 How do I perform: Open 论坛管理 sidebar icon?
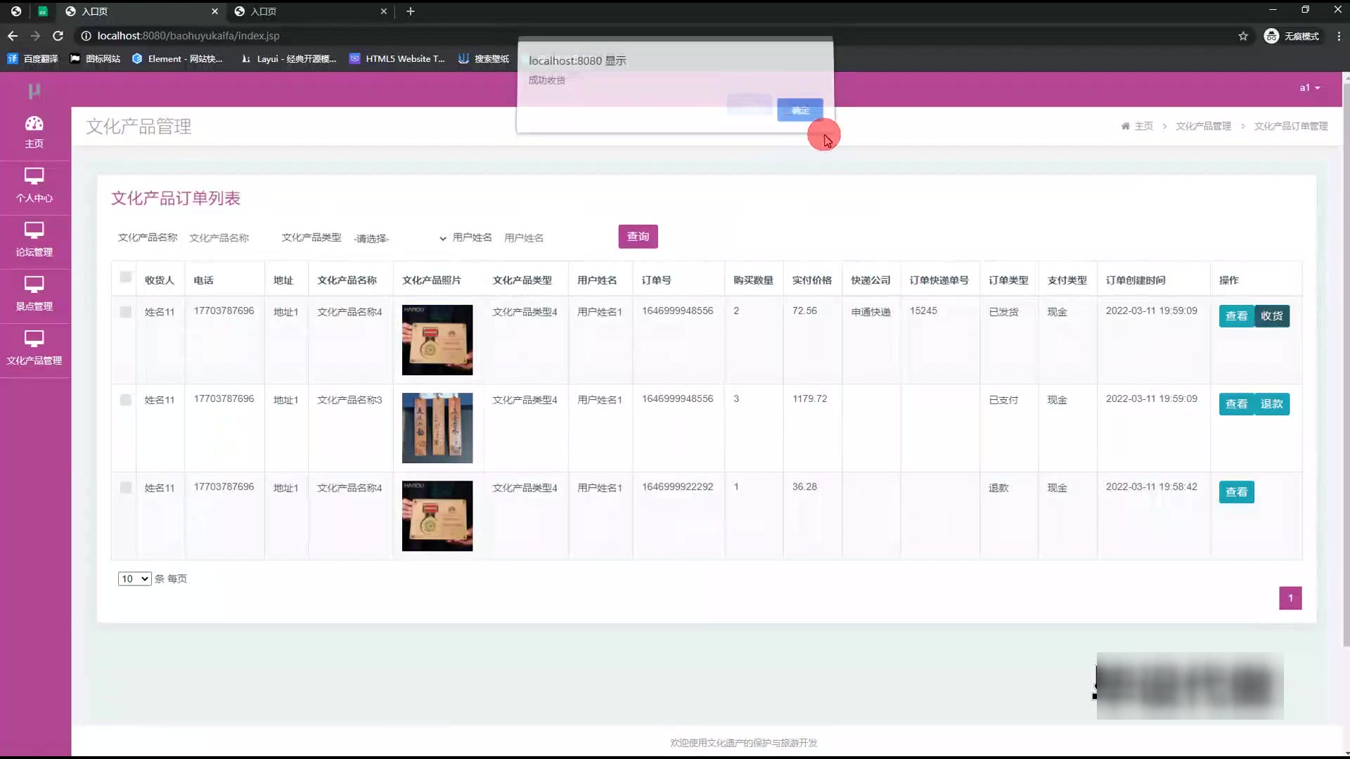pyautogui.click(x=34, y=231)
